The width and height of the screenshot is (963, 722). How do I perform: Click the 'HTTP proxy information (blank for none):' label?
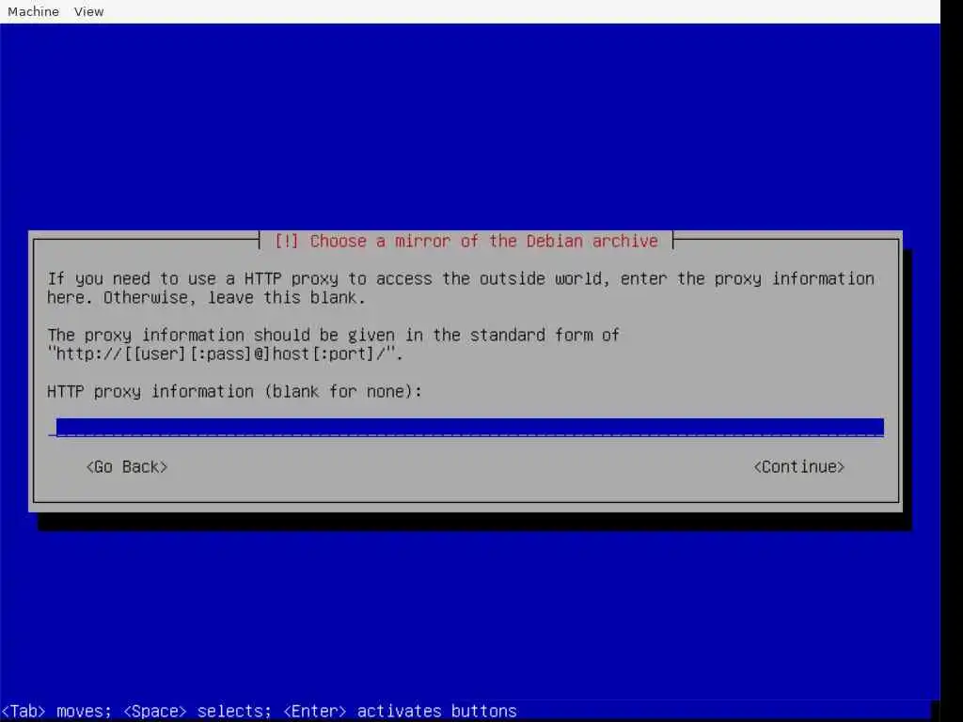click(x=234, y=392)
